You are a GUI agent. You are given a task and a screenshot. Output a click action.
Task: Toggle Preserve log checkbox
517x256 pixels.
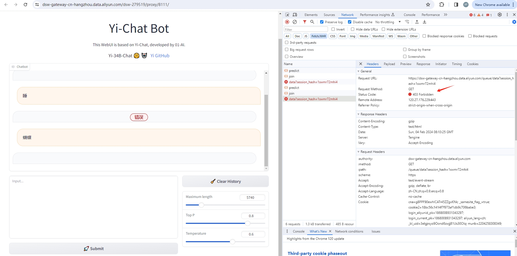coord(322,22)
